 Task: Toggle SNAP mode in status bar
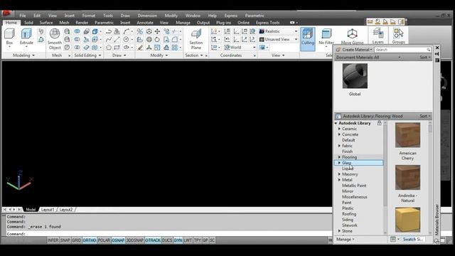(x=65, y=240)
